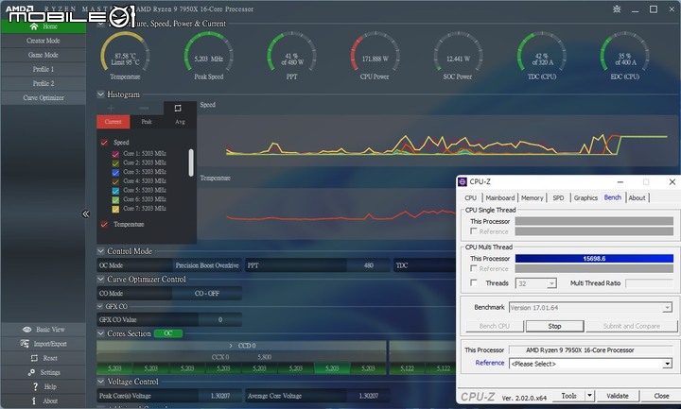Click the Peak Core(s) Voltage value
The image size is (681, 409).
[x=220, y=396]
